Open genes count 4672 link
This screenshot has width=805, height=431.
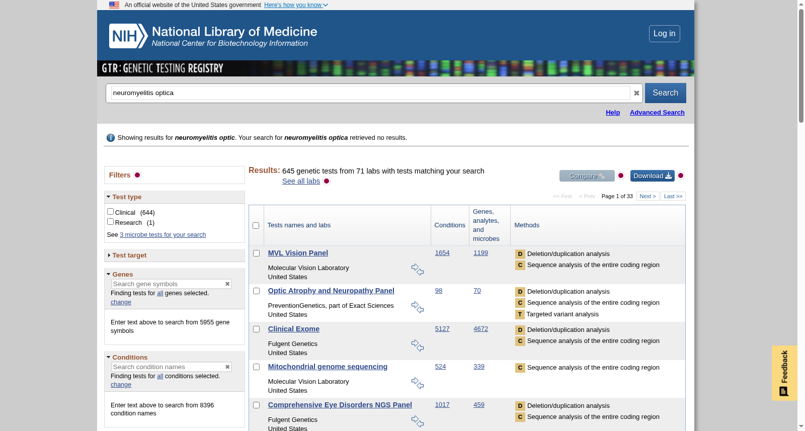tap(480, 329)
